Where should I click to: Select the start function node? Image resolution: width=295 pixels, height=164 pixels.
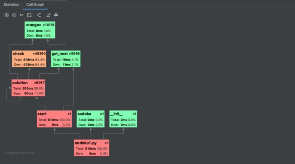tap(54, 119)
